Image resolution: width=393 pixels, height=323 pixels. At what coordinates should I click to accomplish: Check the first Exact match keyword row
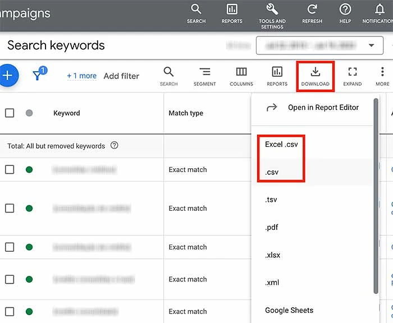tap(10, 169)
